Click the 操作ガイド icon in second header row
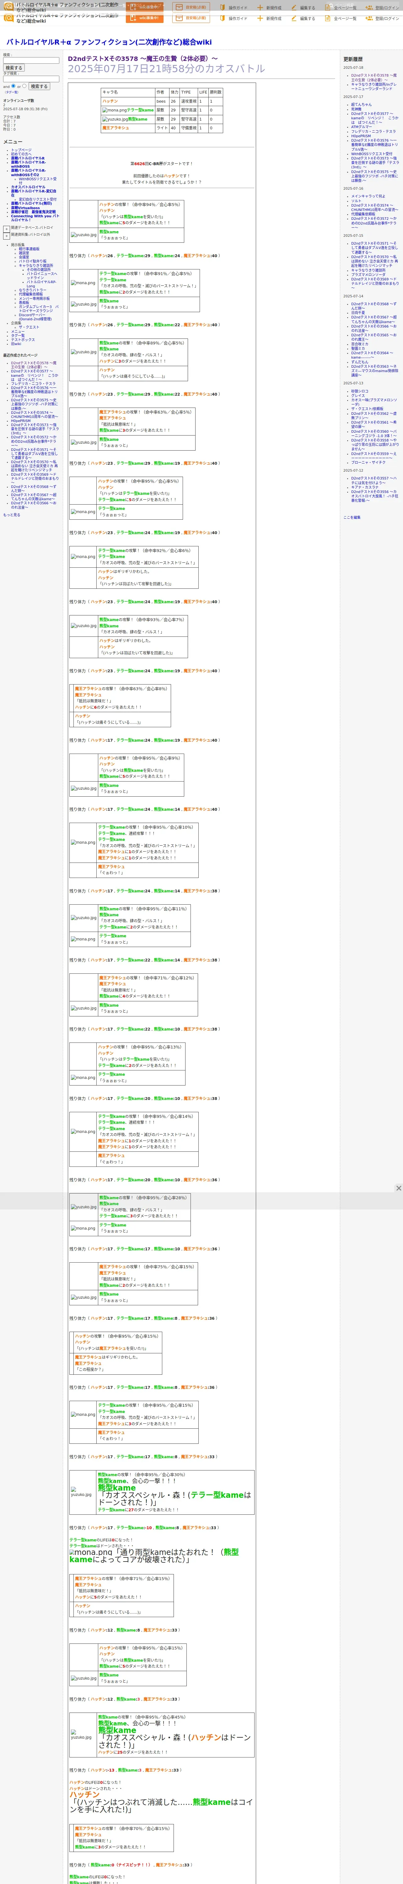Image resolution: width=403 pixels, height=1884 pixels. (222, 18)
